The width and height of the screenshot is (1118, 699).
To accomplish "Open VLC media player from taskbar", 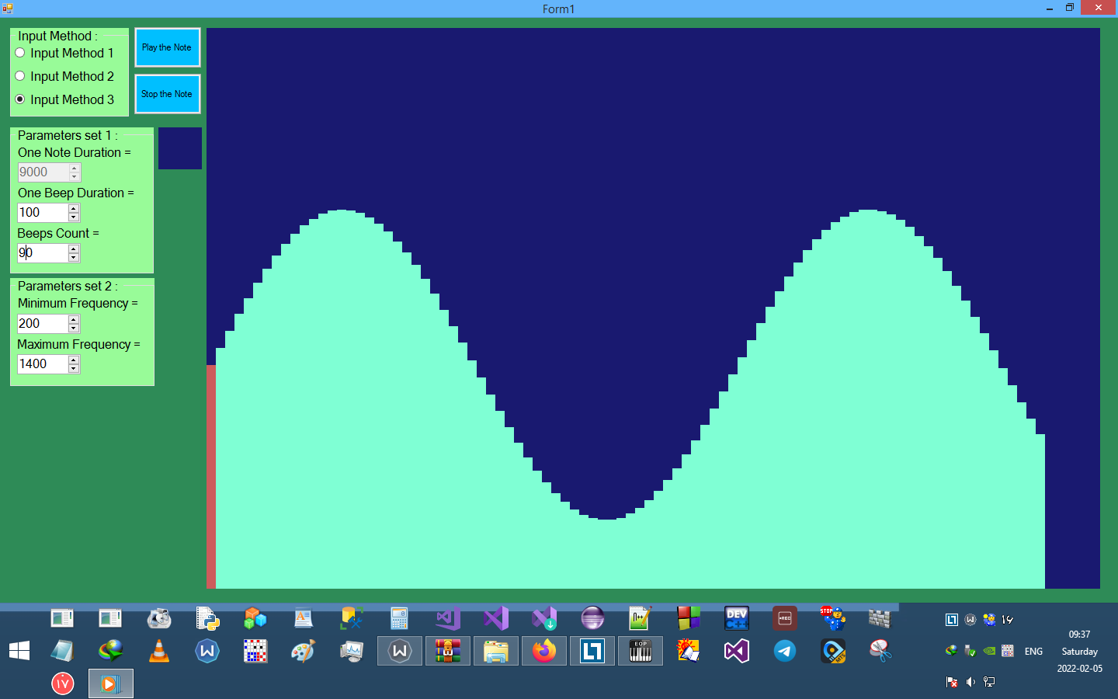I will click(x=159, y=651).
